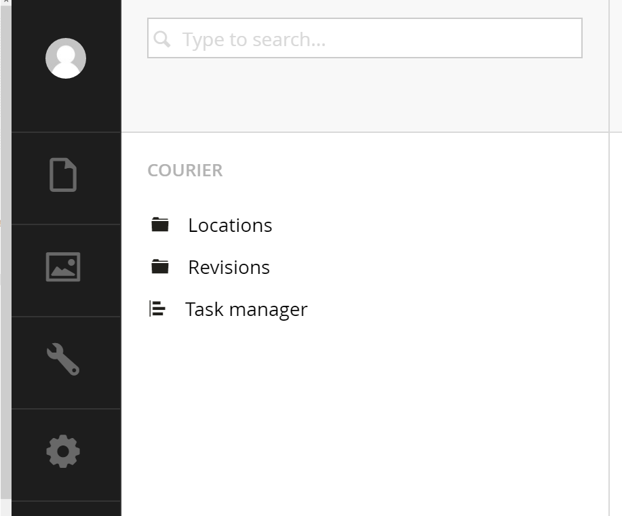
Task: Click the Task manager bar-chart icon
Action: [157, 309]
